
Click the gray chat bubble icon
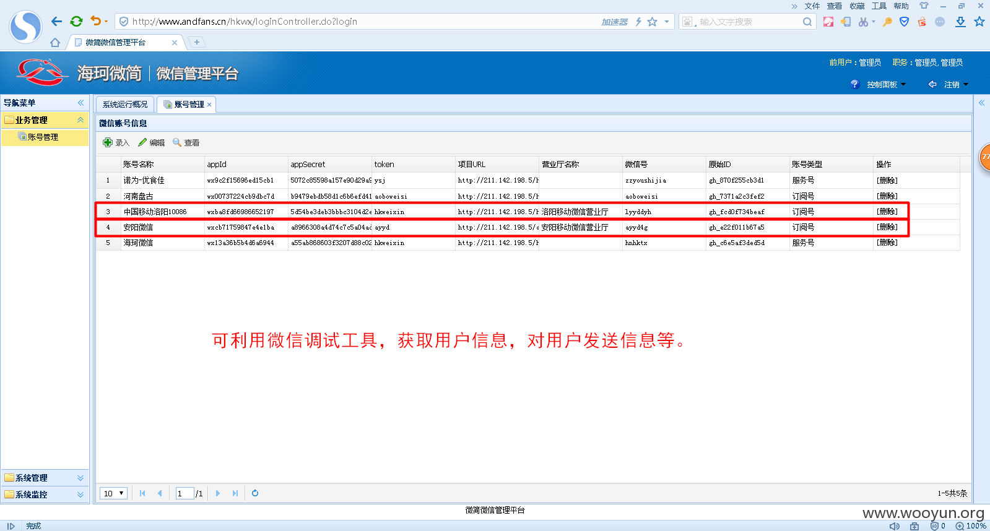click(x=940, y=22)
